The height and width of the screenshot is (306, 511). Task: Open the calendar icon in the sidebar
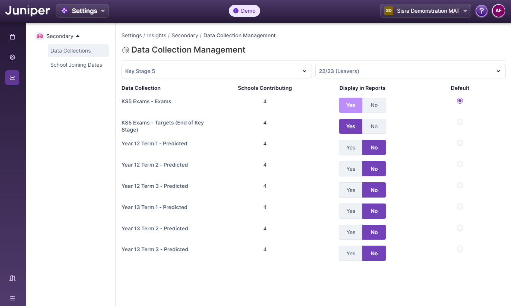pos(12,37)
